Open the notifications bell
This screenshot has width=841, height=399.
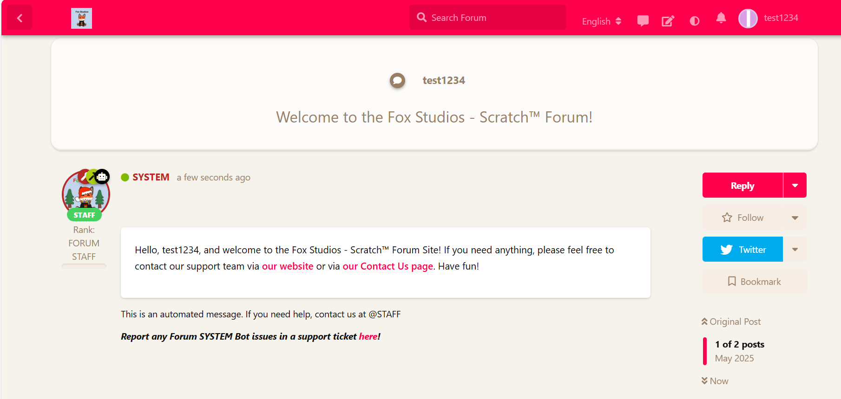721,18
